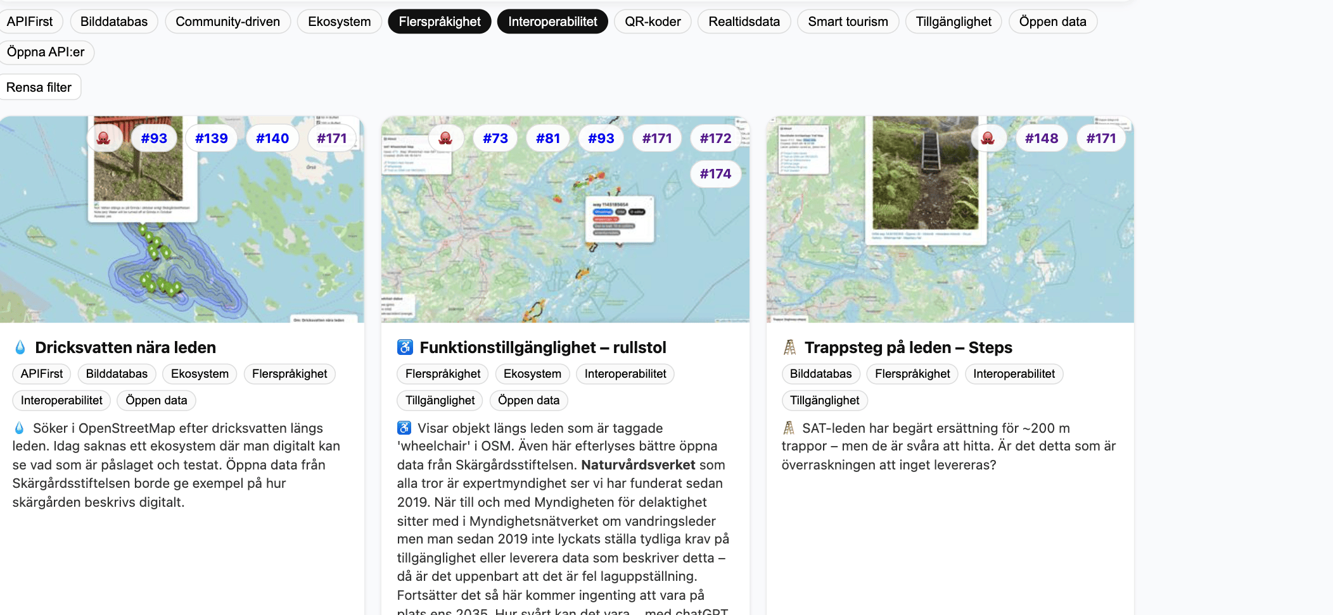The width and height of the screenshot is (1333, 615).
Task: Click octopus icon on Funktionstillgänglighet card
Action: pos(445,138)
